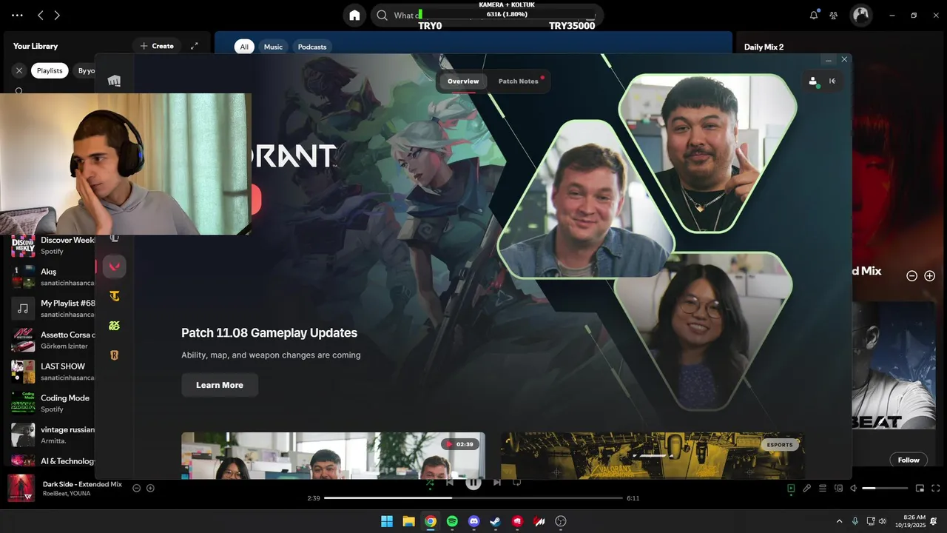Toggle repeat in Spotify player
Screen dimensions: 947x533
tap(517, 483)
